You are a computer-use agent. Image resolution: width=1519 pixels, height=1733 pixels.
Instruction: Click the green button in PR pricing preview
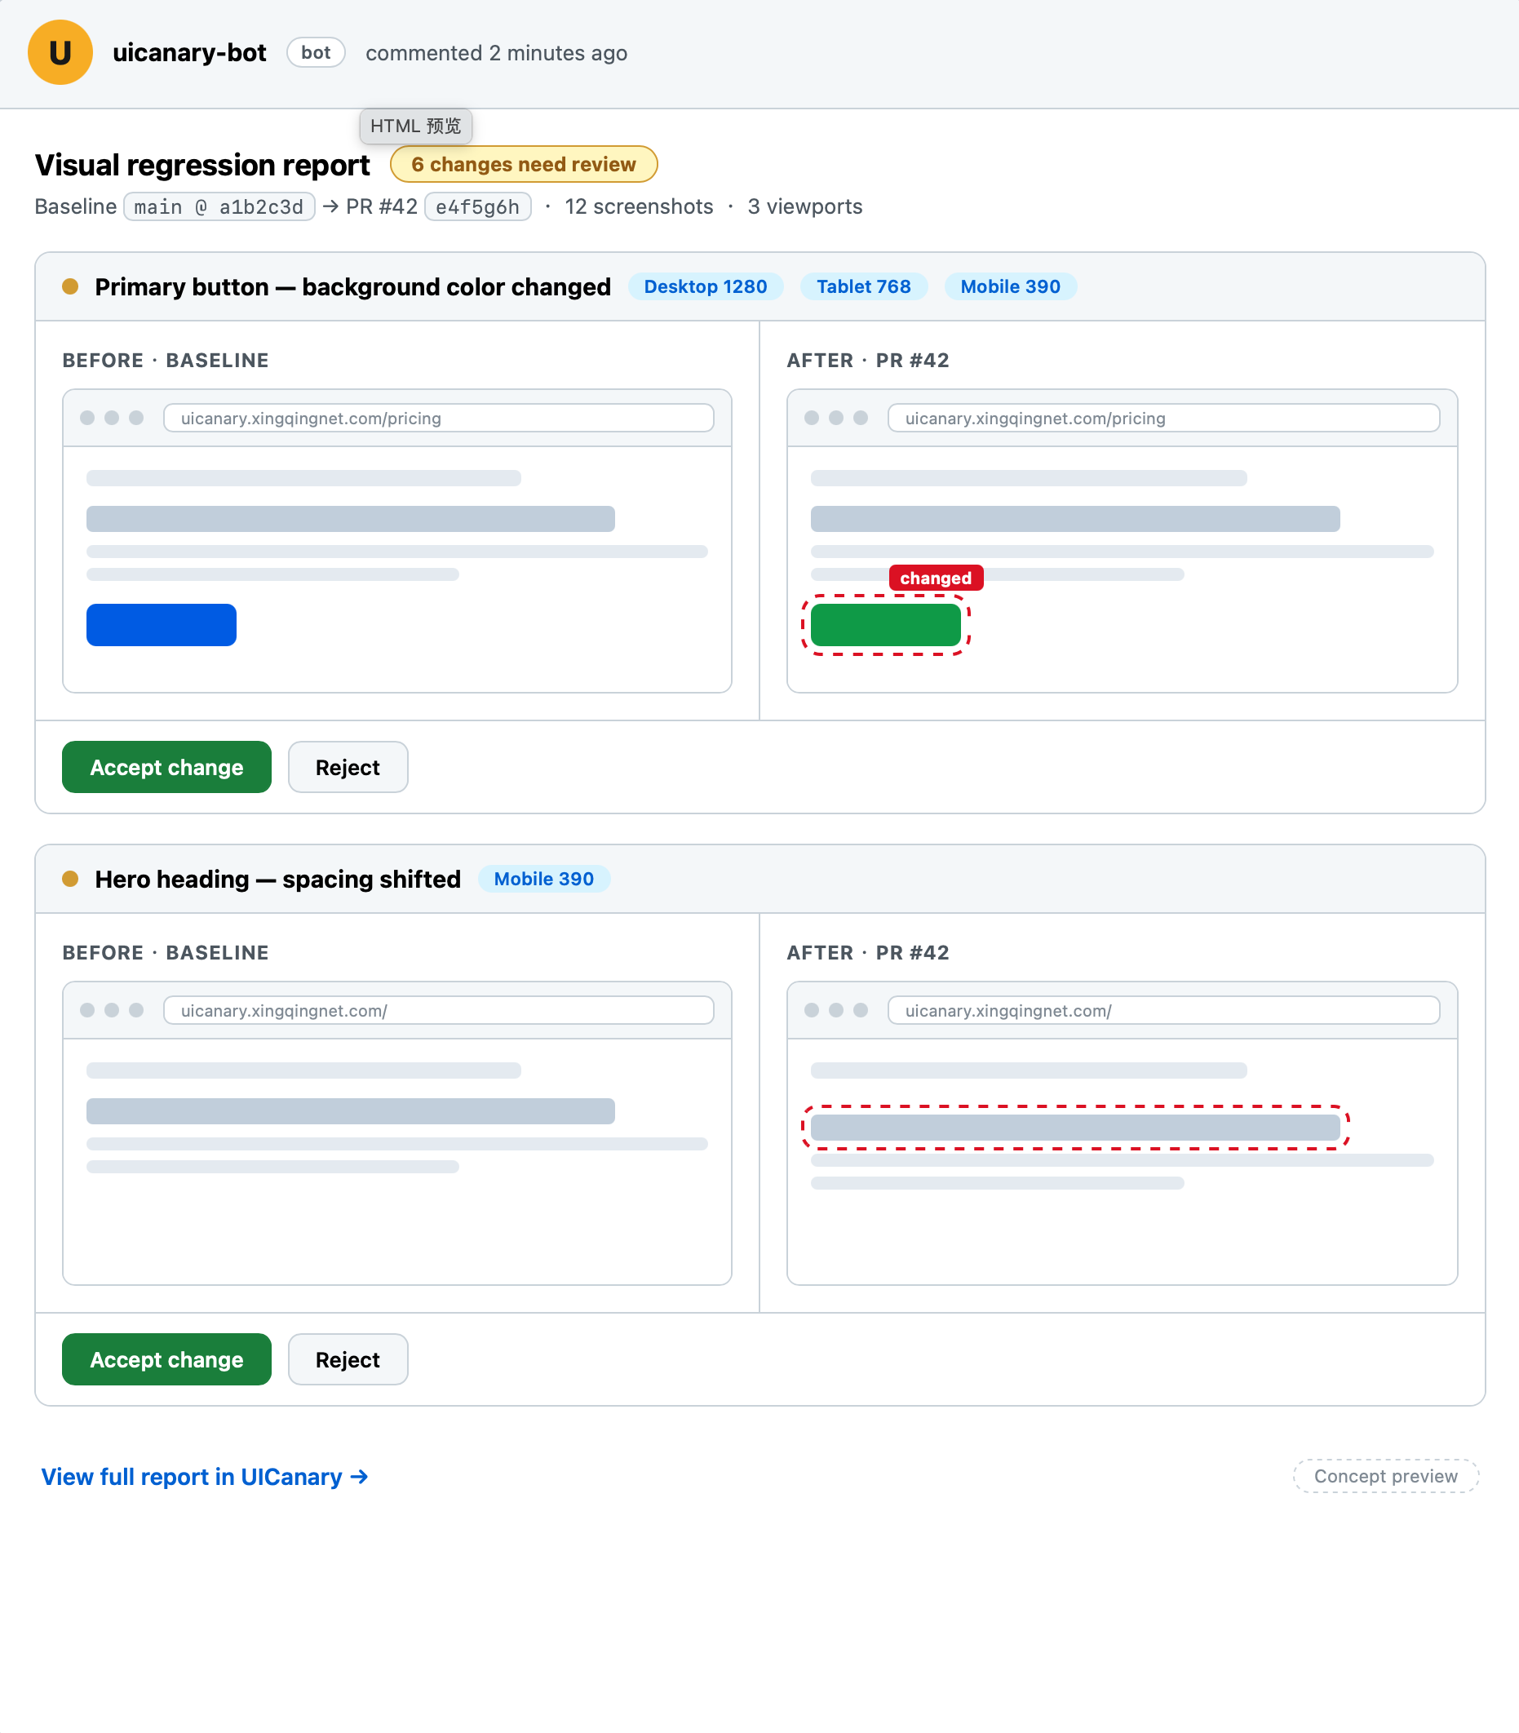click(886, 625)
